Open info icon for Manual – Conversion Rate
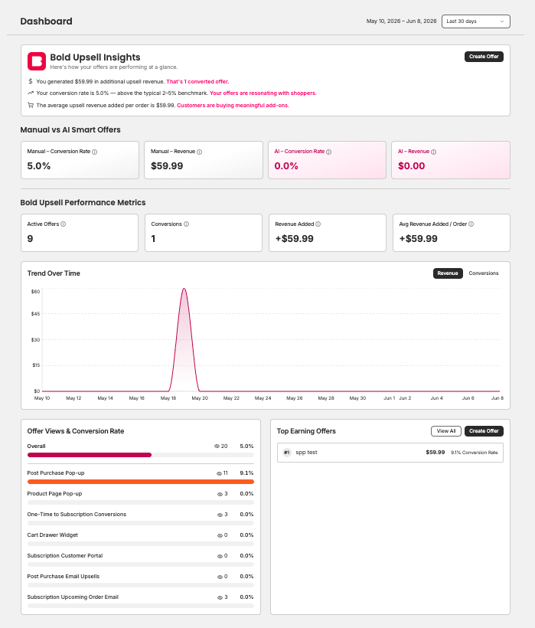Viewport: 535px width, 628px height. pos(94,152)
